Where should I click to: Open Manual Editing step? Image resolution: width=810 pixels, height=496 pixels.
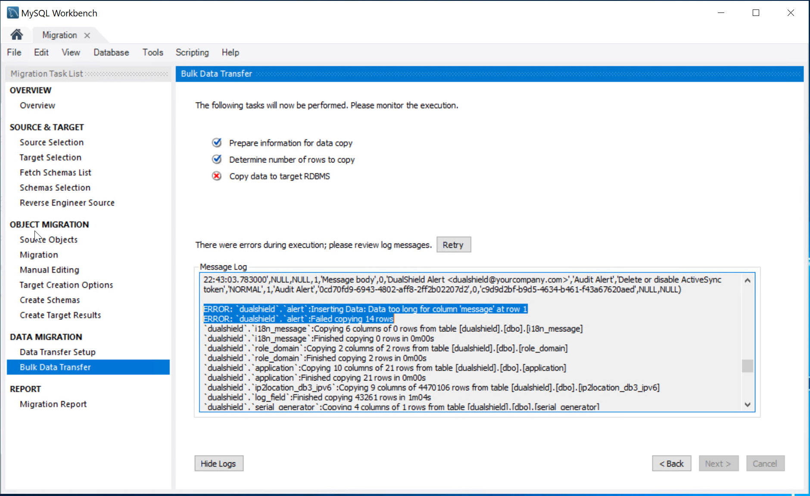49,270
